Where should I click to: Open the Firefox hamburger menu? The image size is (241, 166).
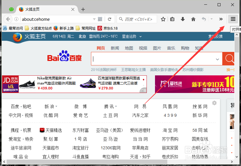[x=233, y=19]
